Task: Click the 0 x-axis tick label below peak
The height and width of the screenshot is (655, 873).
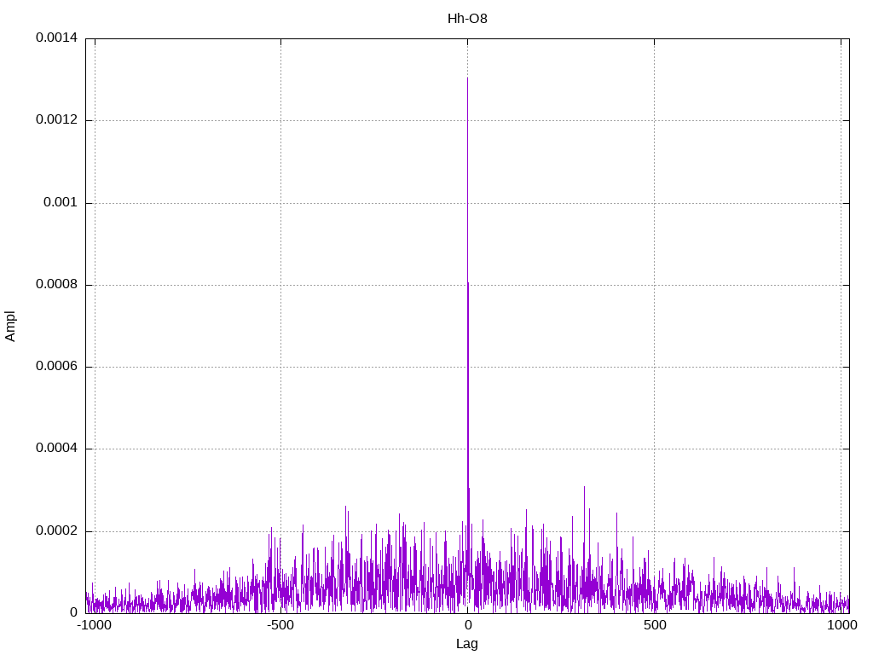Action: (x=468, y=625)
